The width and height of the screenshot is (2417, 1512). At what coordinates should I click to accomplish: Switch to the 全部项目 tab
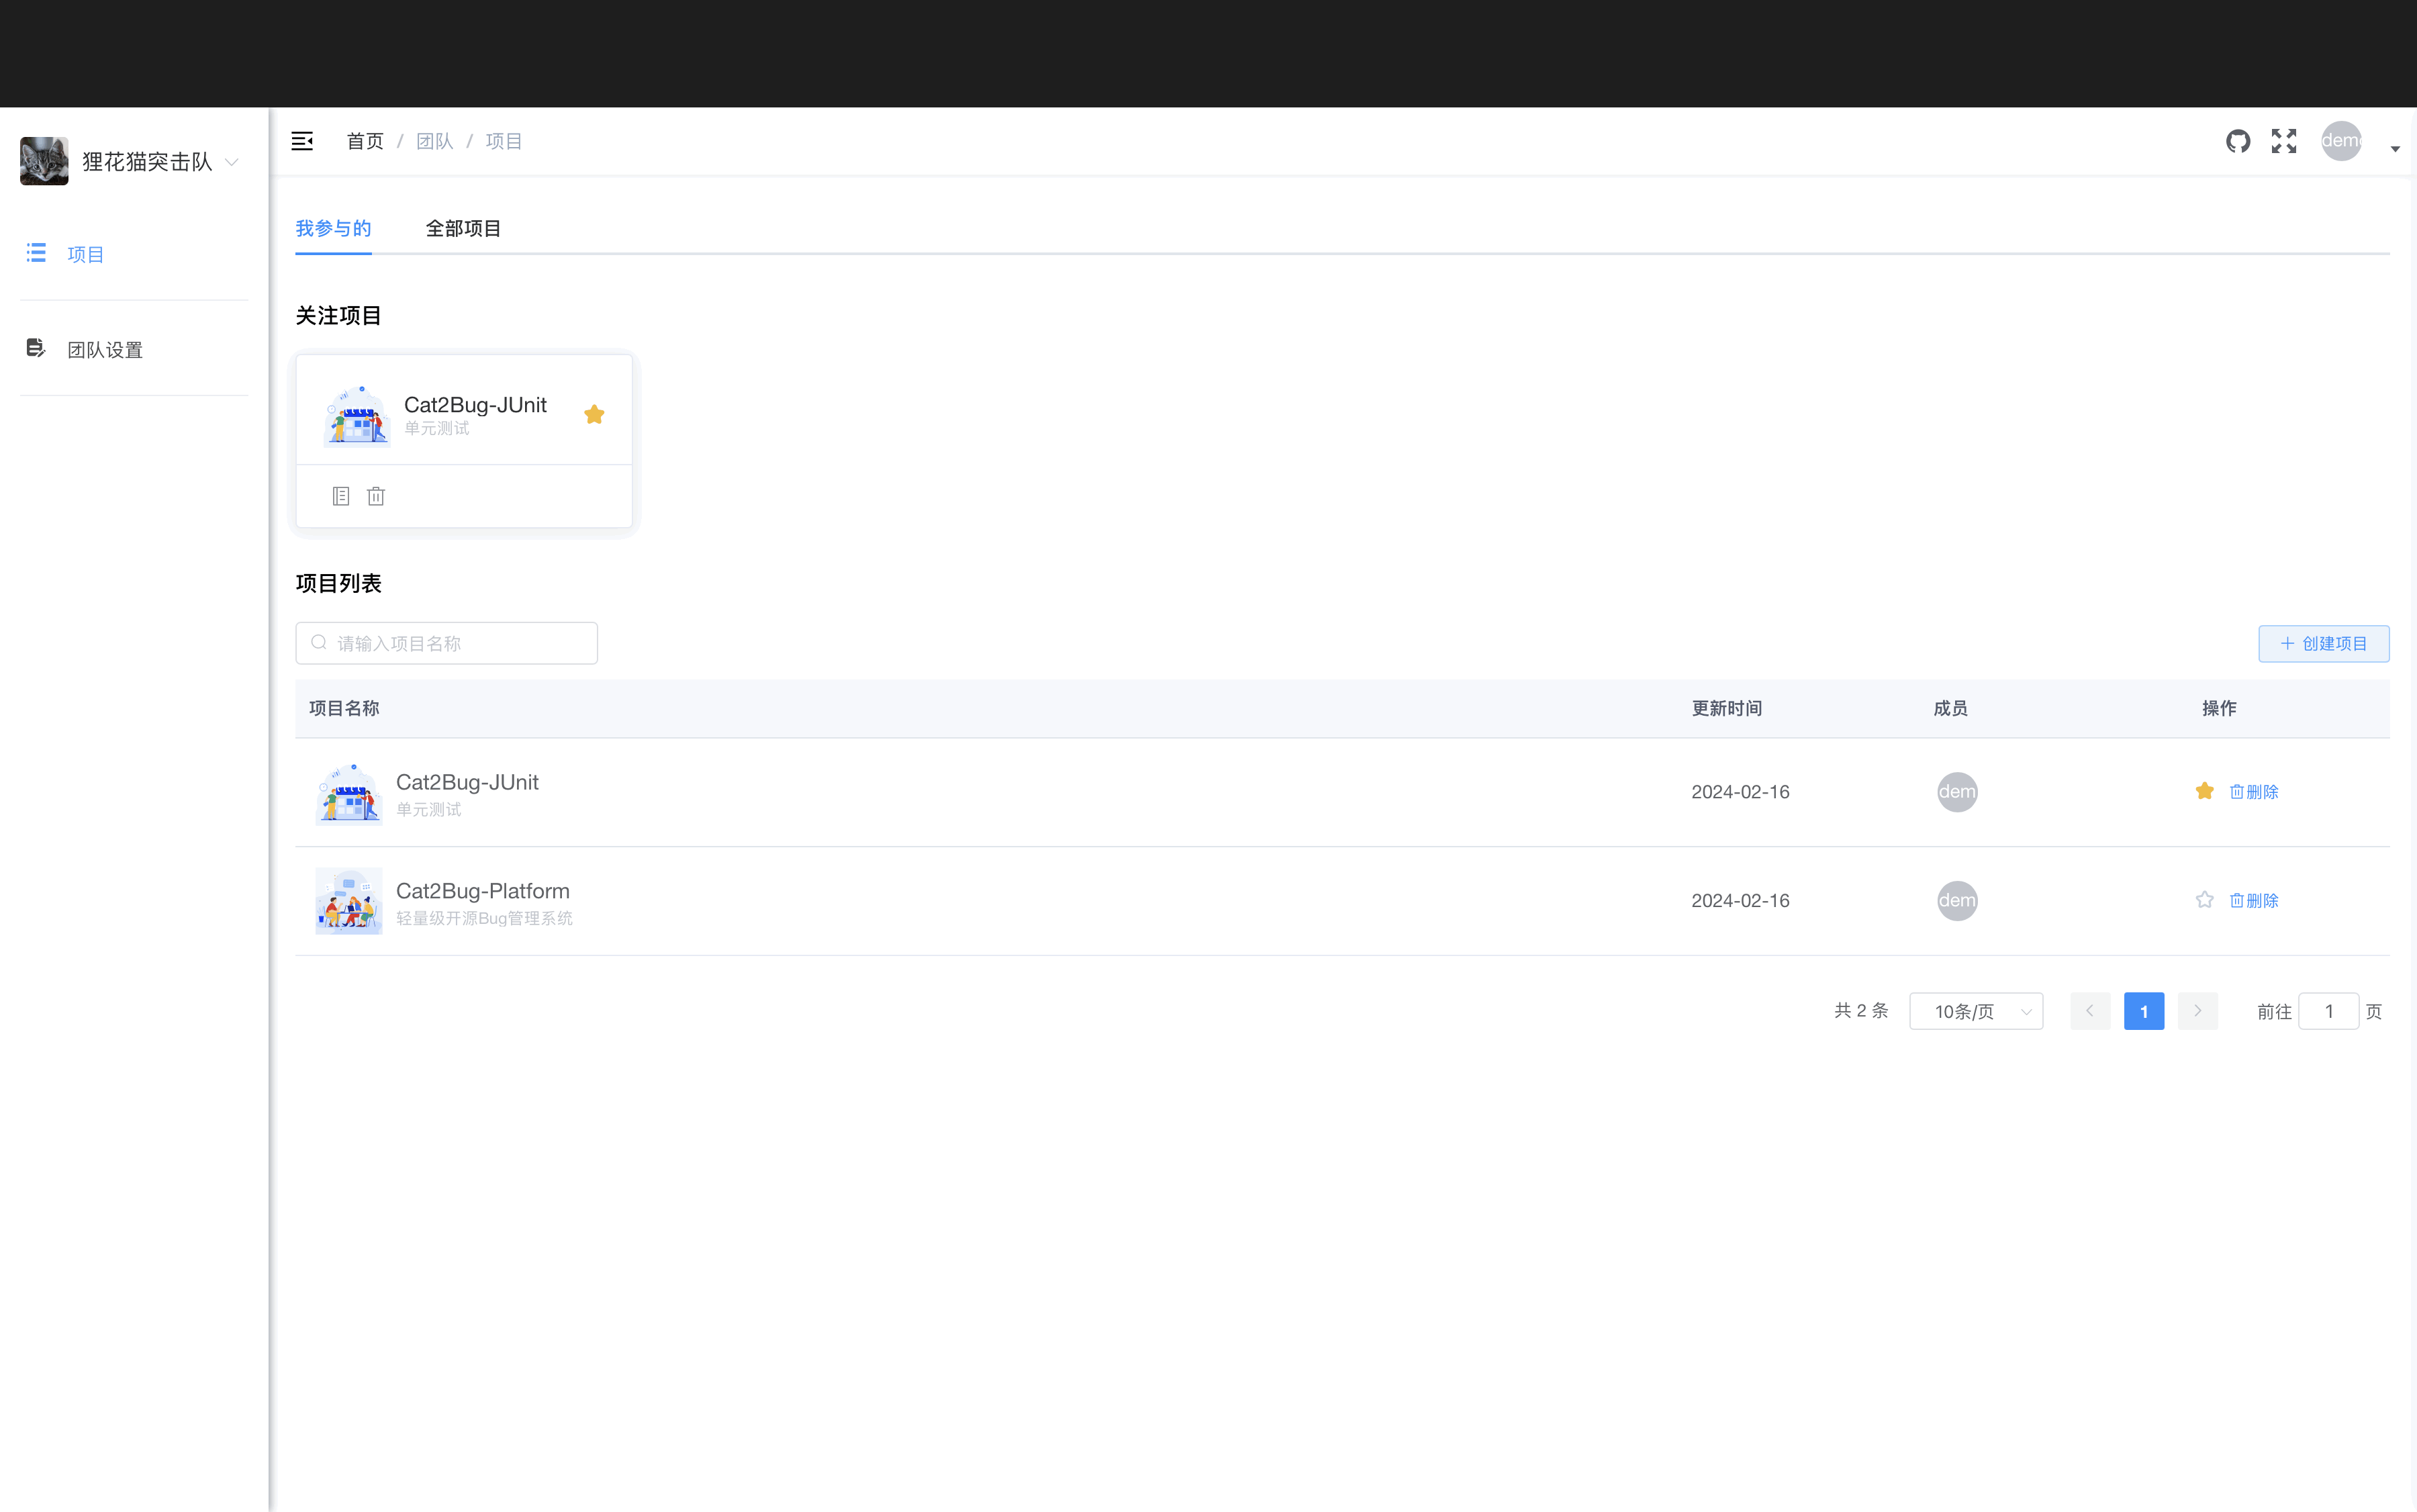(463, 229)
